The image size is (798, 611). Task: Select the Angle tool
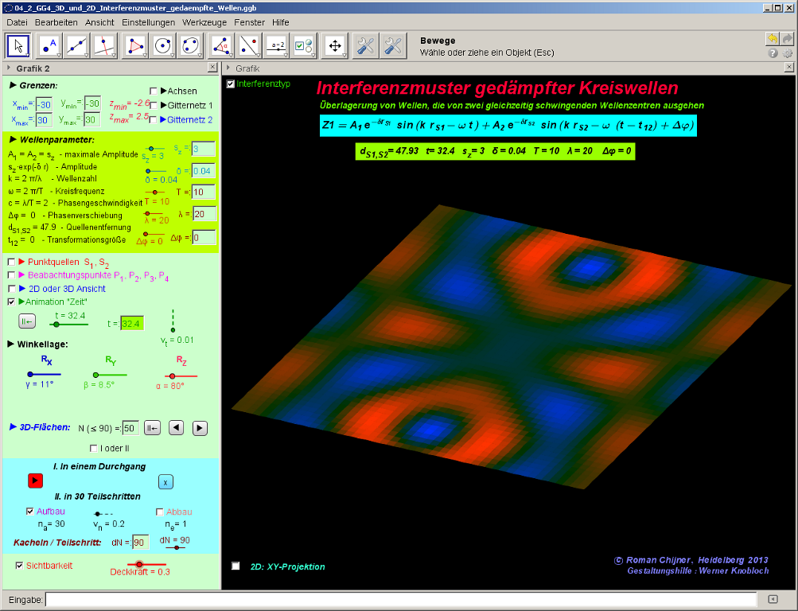(x=220, y=46)
